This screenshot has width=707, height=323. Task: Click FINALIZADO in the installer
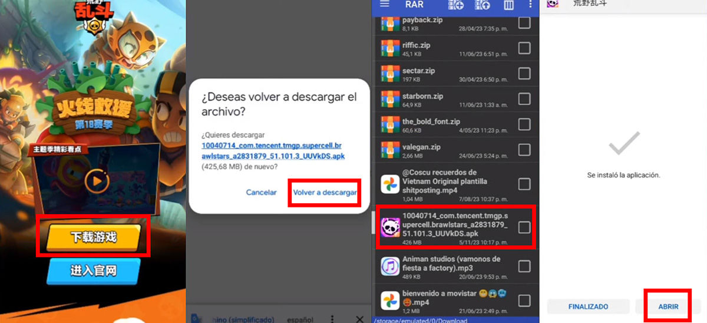pyautogui.click(x=588, y=306)
